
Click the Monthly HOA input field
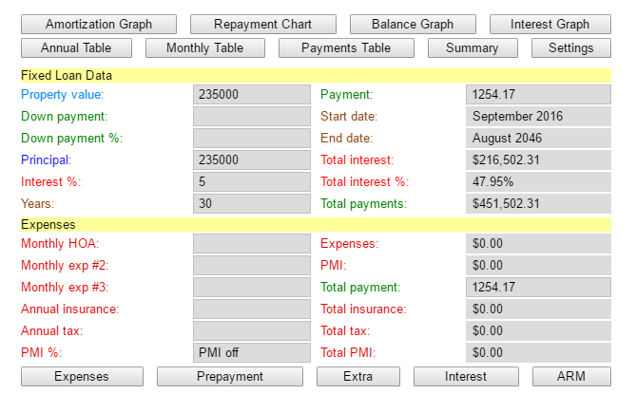[251, 244]
